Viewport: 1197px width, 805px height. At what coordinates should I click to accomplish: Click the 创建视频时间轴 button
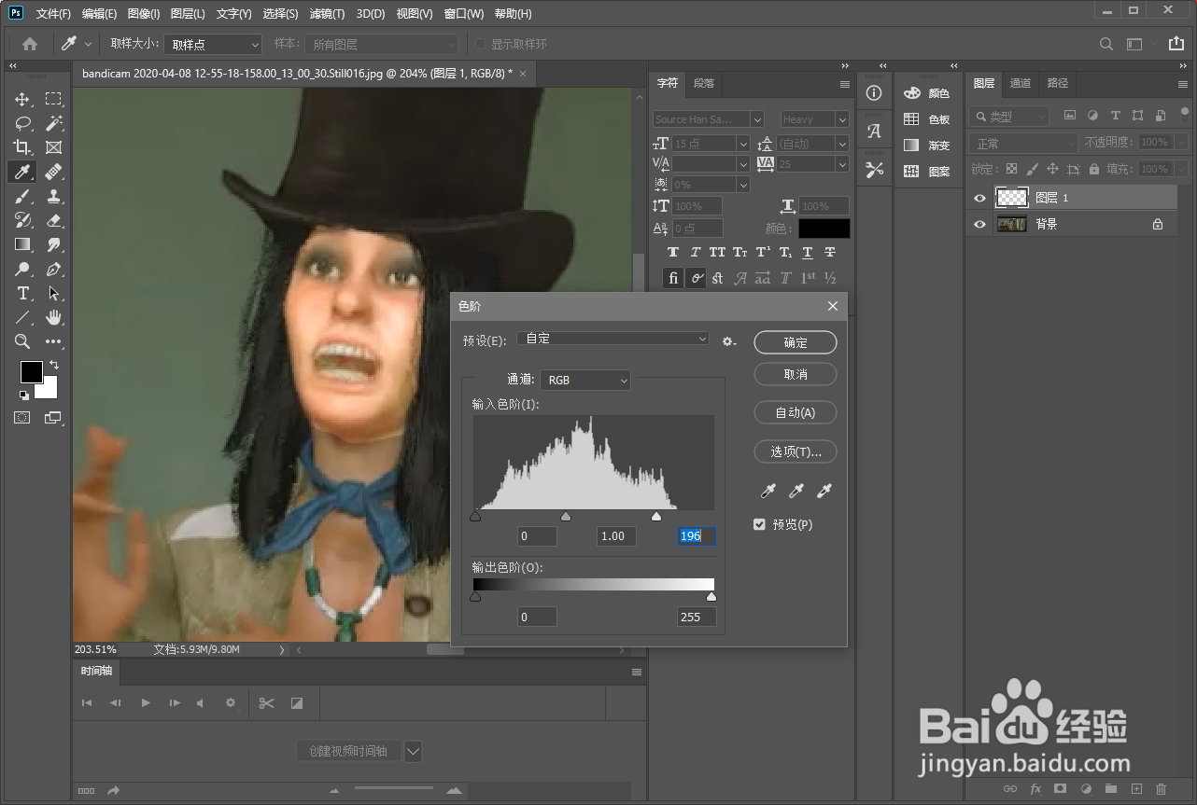pos(348,751)
